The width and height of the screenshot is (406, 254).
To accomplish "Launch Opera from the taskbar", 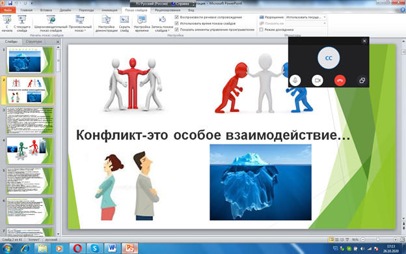I will click(77, 248).
